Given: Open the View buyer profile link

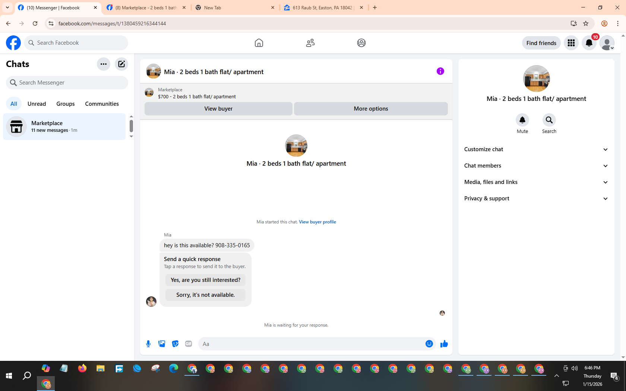Looking at the screenshot, I should tap(317, 222).
